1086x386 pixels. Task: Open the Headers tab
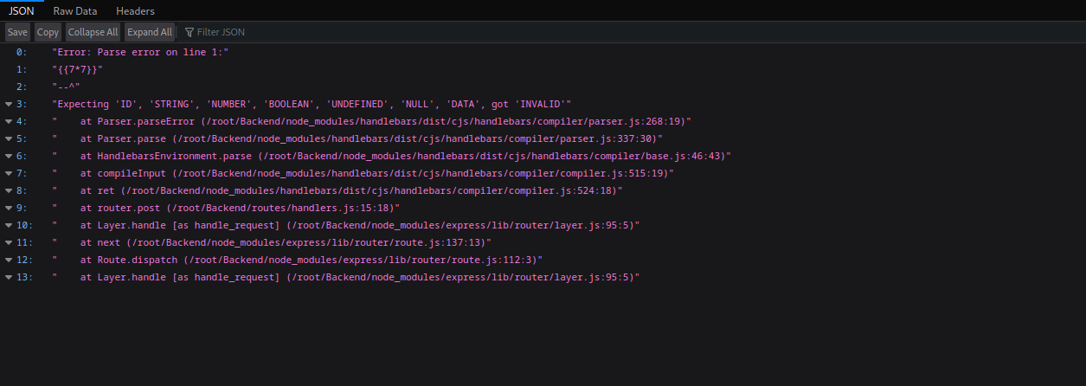[x=135, y=11]
